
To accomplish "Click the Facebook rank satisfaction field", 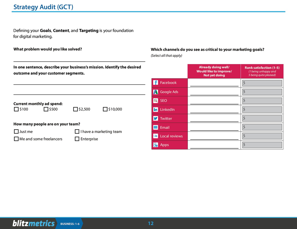I will pos(262,83).
